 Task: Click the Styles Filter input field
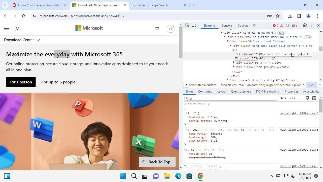point(231,98)
